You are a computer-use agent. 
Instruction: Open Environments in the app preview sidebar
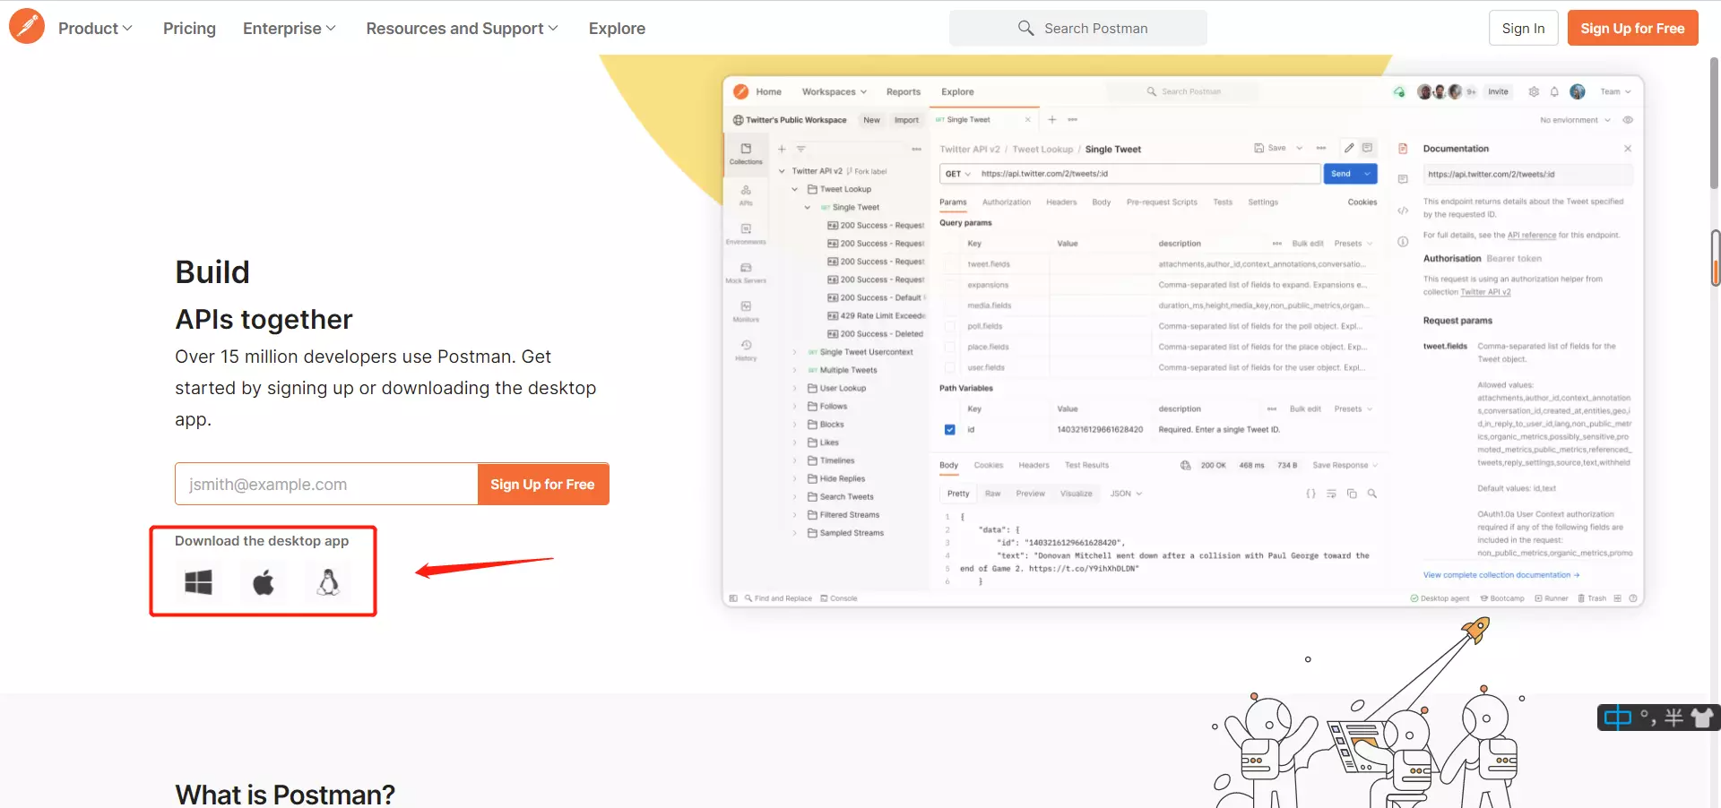(x=746, y=234)
